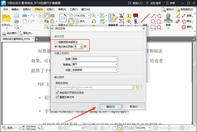
Task: Click the browse target folder icon
Action: [137, 87]
